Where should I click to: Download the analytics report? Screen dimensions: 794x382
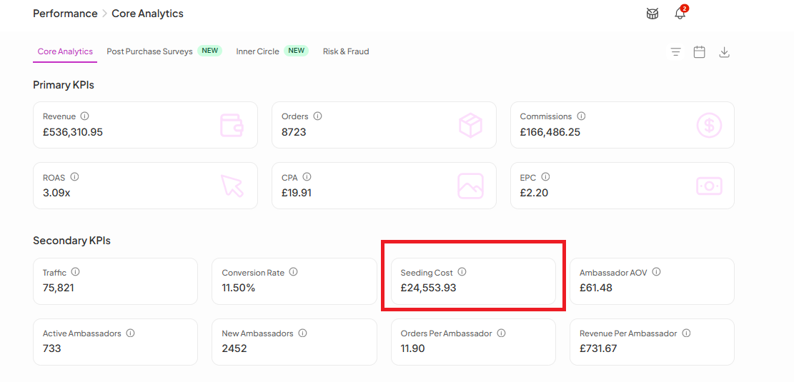(x=725, y=51)
